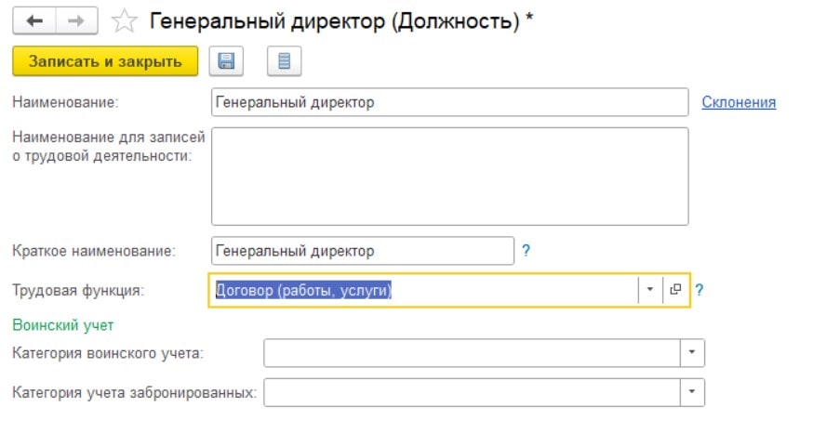Expand the Трудовая функция dropdown
This screenshot has height=433, width=813.
tap(649, 290)
